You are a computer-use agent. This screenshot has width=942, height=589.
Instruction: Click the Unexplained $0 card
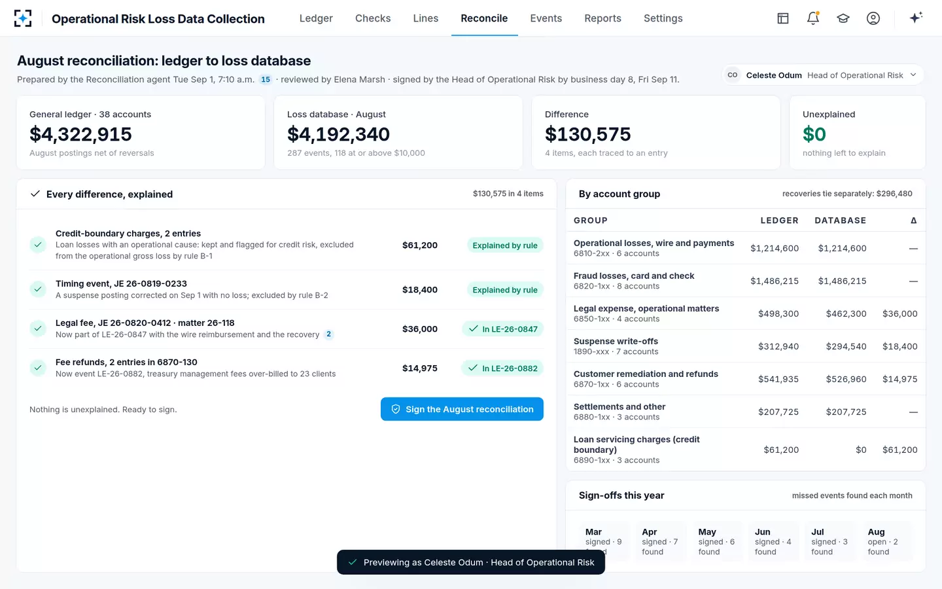click(x=858, y=133)
